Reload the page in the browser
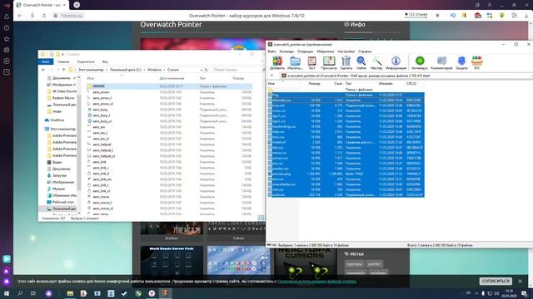 pyautogui.click(x=44, y=16)
